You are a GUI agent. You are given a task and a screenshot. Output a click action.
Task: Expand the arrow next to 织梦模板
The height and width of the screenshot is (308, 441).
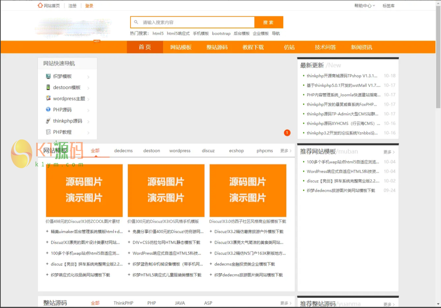tap(88, 77)
